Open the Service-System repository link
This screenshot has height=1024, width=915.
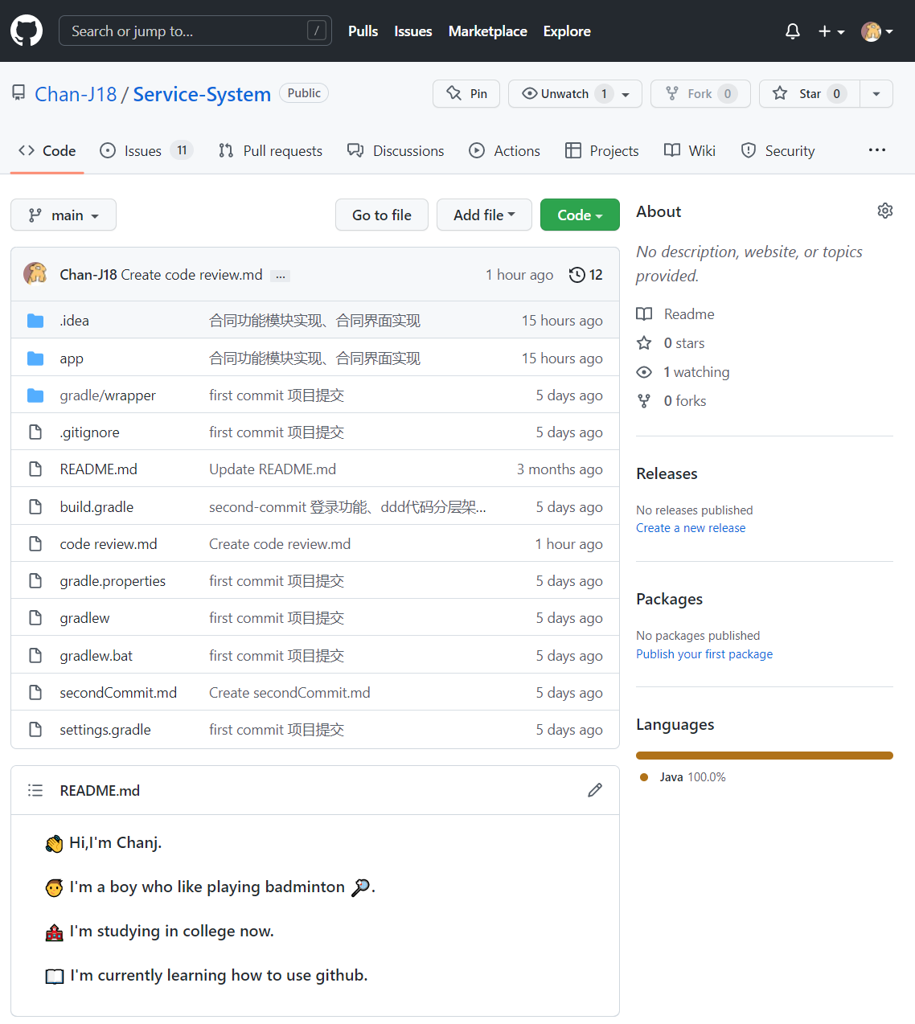tap(202, 94)
